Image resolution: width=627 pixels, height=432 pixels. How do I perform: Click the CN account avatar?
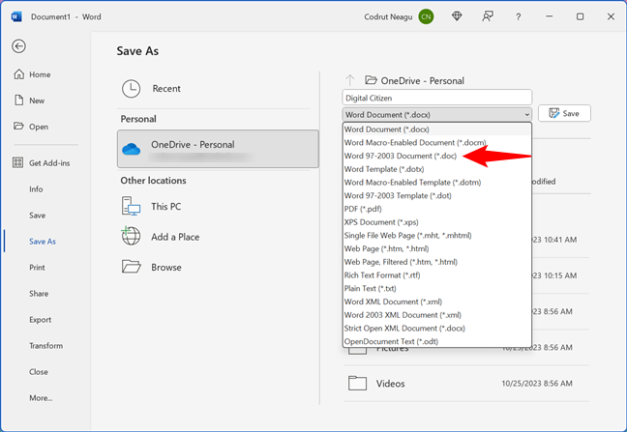[426, 16]
